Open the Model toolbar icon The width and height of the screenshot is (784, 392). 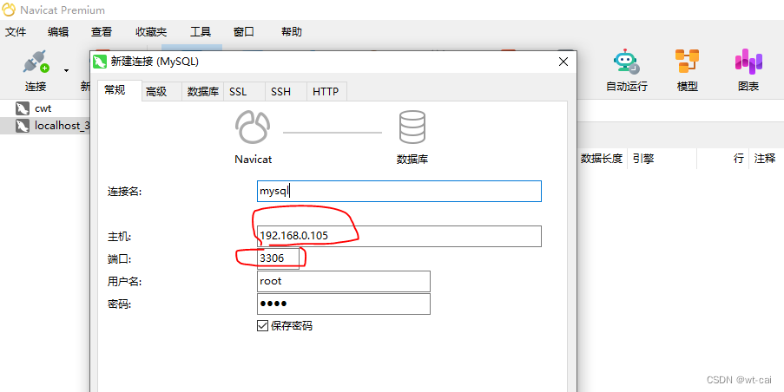tap(687, 62)
